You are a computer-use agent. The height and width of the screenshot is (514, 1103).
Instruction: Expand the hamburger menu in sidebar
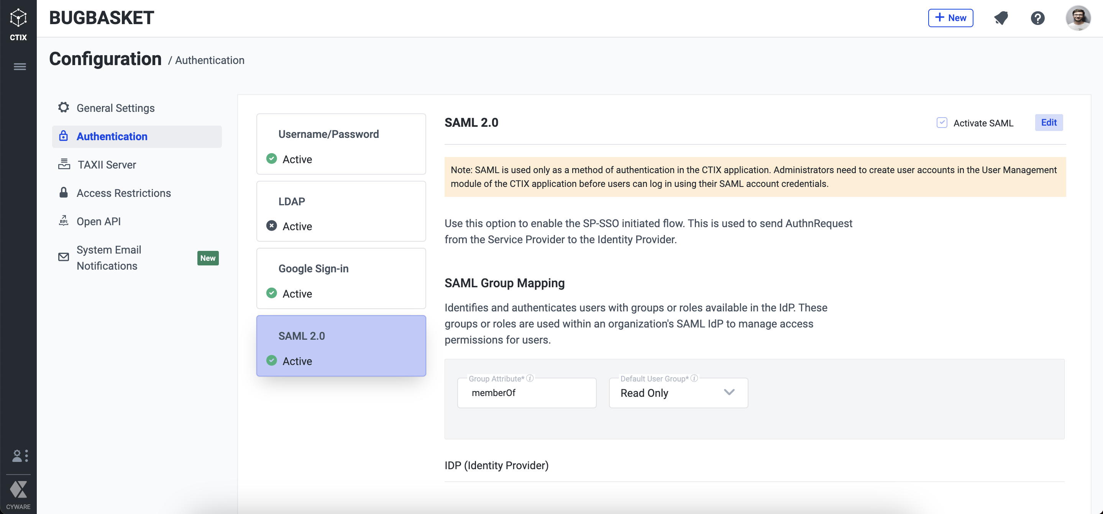20,67
